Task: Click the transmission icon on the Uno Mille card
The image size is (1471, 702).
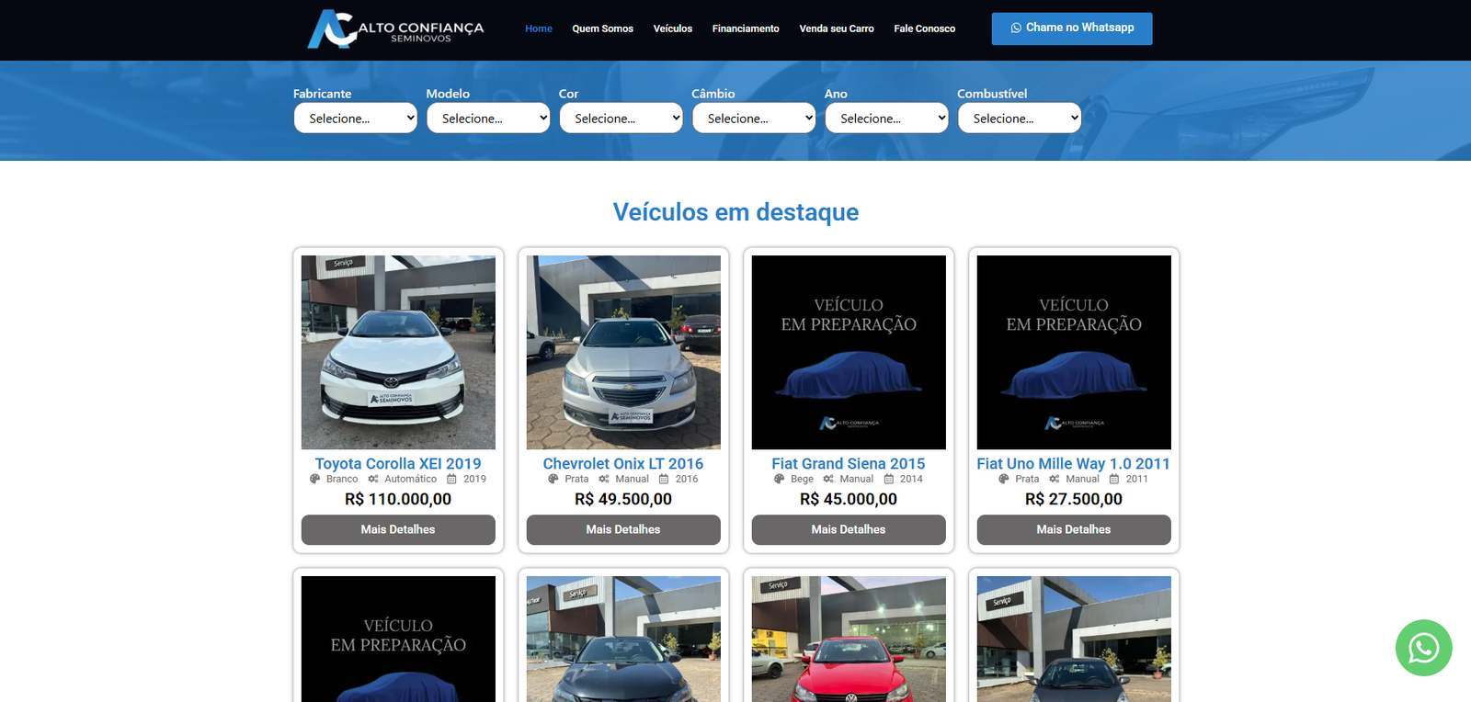Action: [1055, 479]
